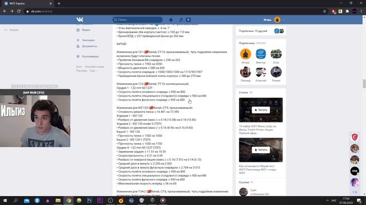This screenshot has width=366, height=205.
Task: Select the WOT Express tab
Action: click(x=28, y=3)
